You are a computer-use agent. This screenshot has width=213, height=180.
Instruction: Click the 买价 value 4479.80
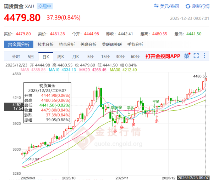23,34
